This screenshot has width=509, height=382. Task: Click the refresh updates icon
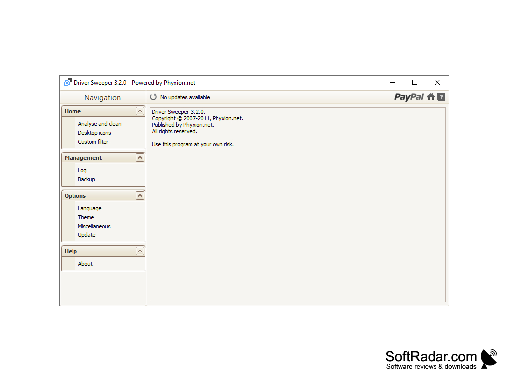click(153, 97)
